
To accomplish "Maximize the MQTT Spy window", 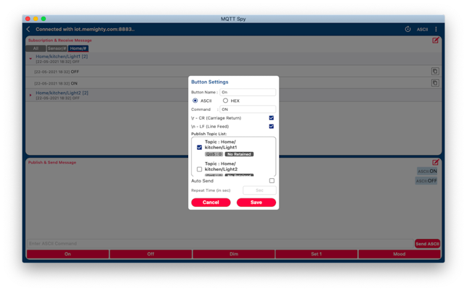I will coord(44,19).
